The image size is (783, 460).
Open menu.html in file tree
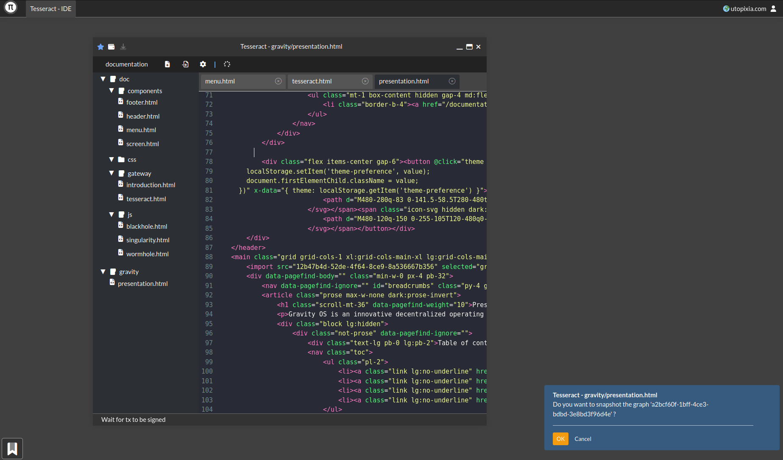click(141, 130)
